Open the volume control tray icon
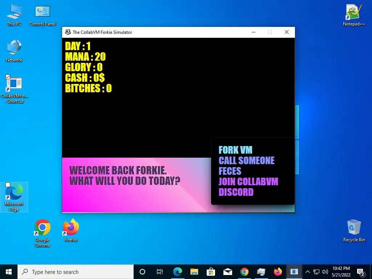 pyautogui.click(x=325, y=272)
